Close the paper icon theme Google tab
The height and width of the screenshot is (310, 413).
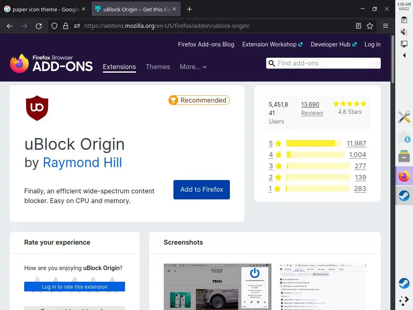click(x=83, y=9)
